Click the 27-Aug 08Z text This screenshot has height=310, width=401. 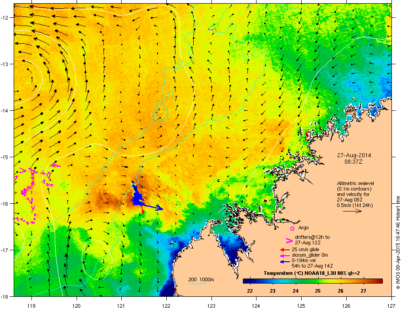[x=349, y=200]
